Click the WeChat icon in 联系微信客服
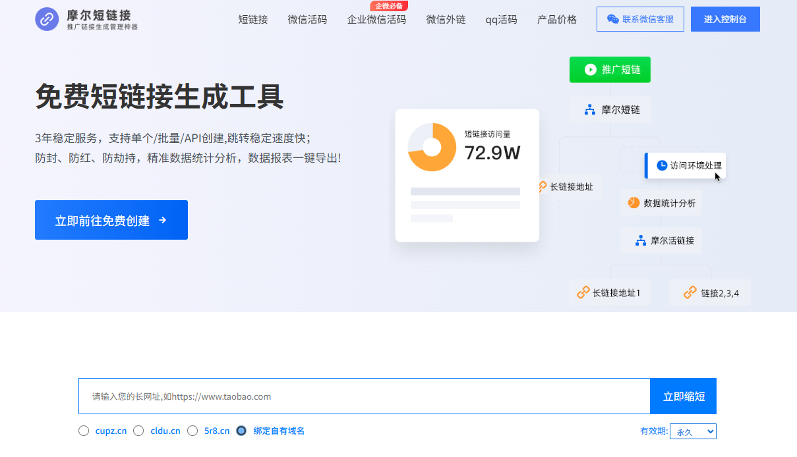797x457 pixels. coord(612,19)
